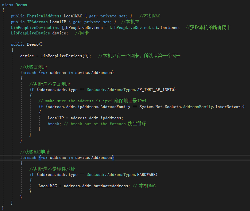Click the comment //获取IP地址
This screenshot has height=211, width=250.
click(x=34, y=67)
